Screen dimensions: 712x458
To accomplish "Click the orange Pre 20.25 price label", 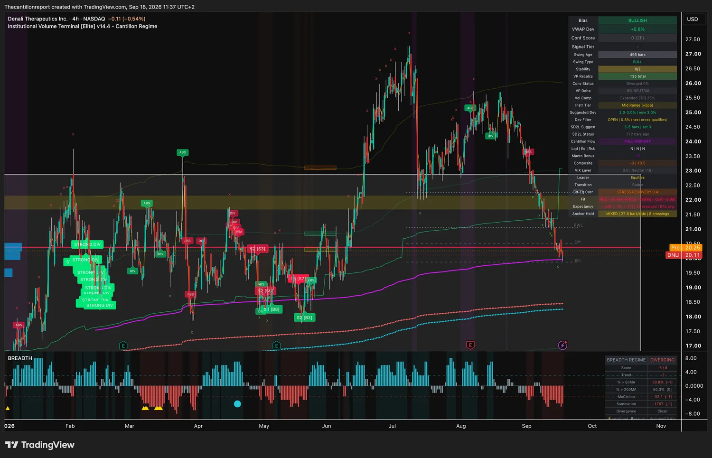I will click(x=685, y=248).
